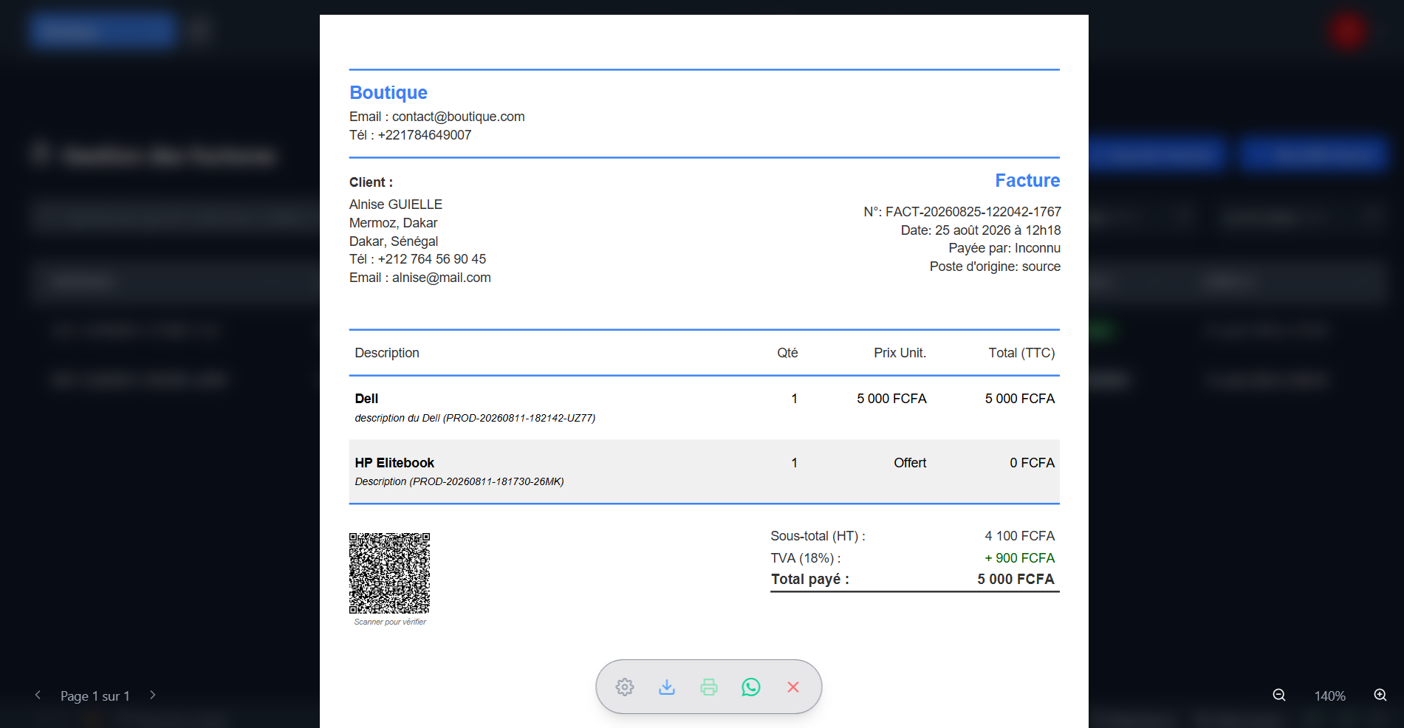Select the TVA amount '+ 900 FCFA'

1020,558
